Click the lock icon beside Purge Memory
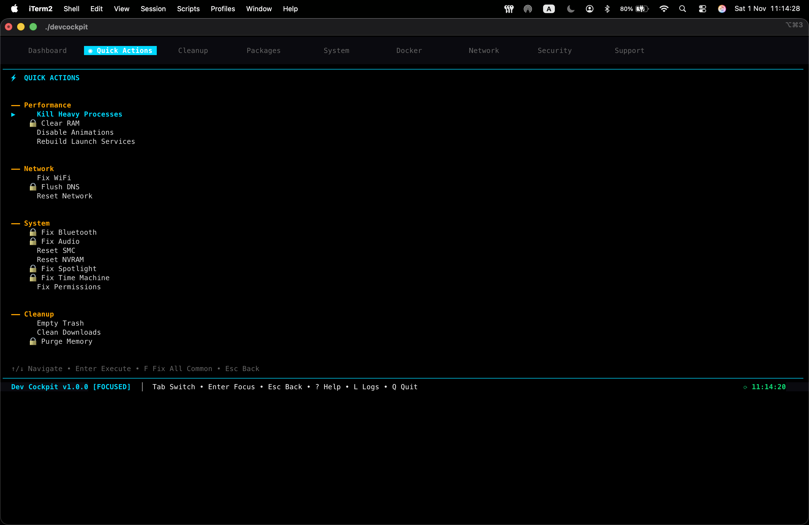809x525 pixels. pyautogui.click(x=33, y=342)
